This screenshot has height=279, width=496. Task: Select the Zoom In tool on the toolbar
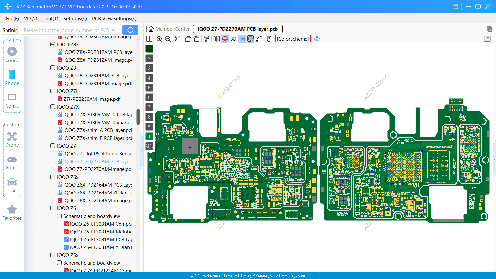[159, 39]
